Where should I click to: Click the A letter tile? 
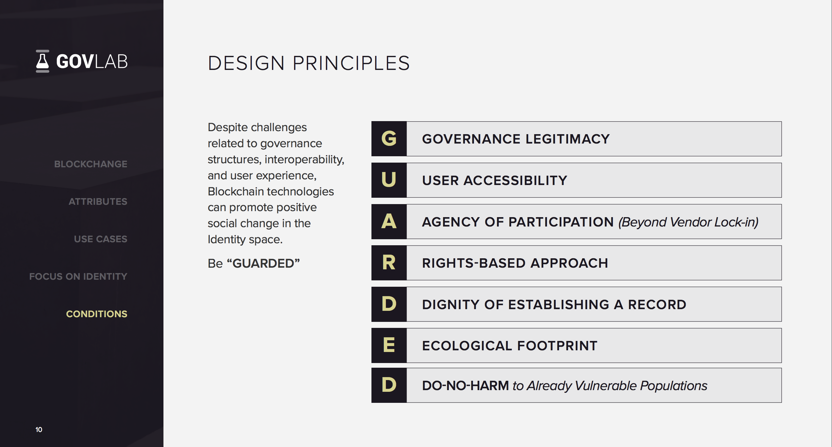[x=389, y=221]
